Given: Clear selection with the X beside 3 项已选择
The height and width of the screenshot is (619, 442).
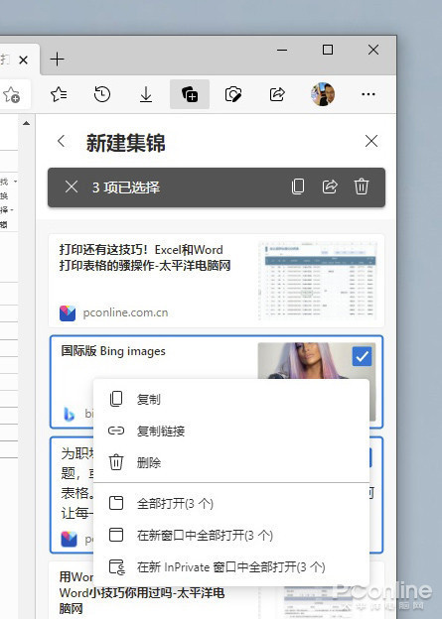Looking at the screenshot, I should [72, 186].
